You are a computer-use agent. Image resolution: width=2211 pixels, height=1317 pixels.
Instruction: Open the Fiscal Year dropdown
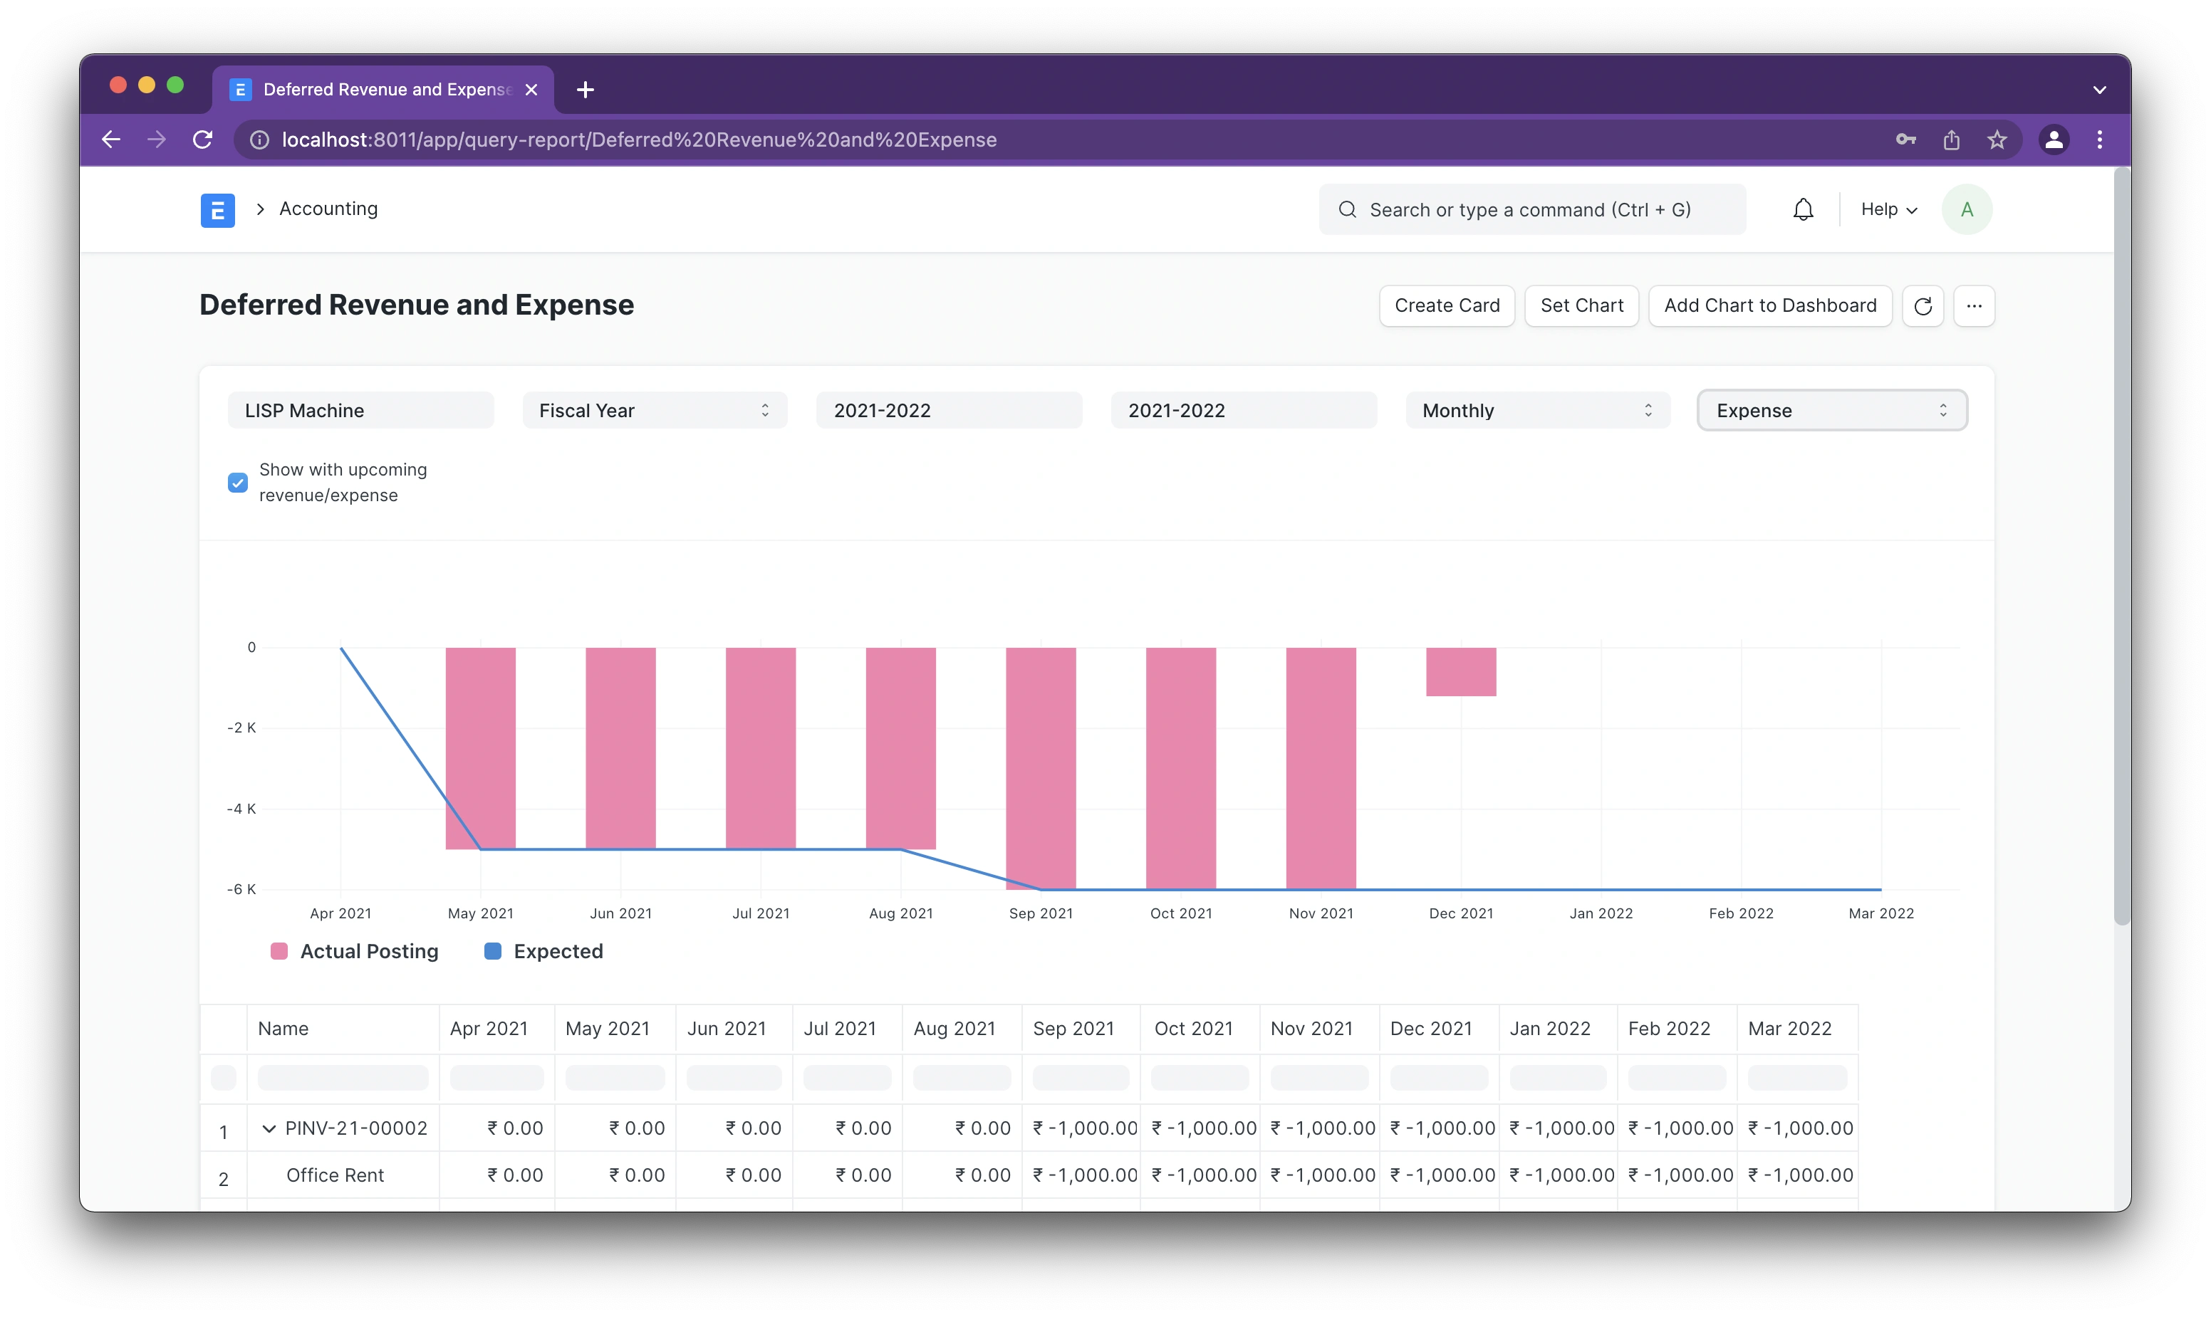(x=654, y=411)
